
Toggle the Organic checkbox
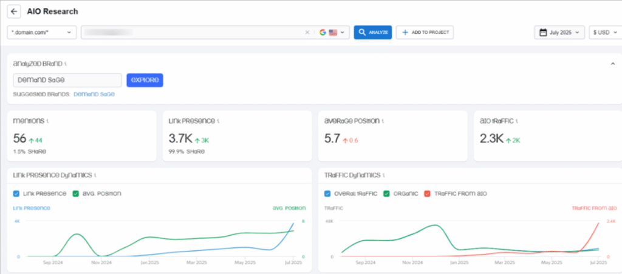pyautogui.click(x=386, y=193)
